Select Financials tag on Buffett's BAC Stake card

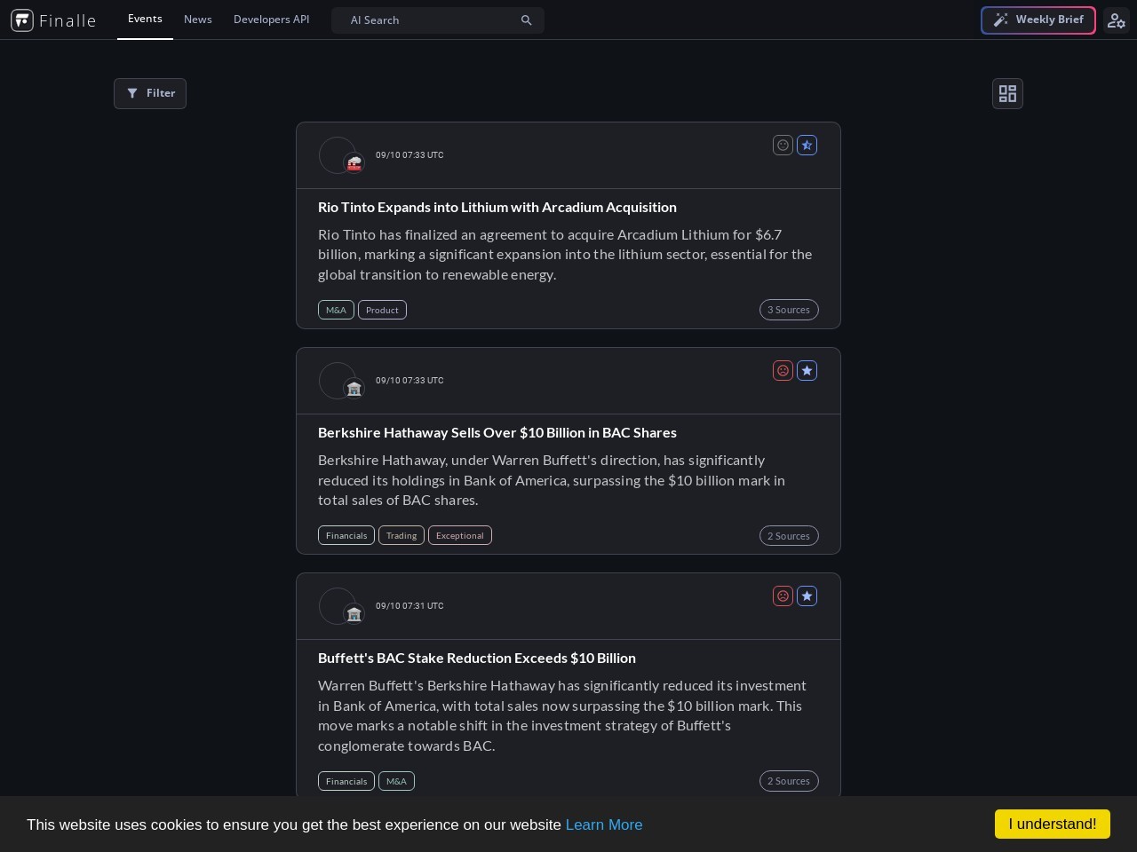tap(346, 781)
